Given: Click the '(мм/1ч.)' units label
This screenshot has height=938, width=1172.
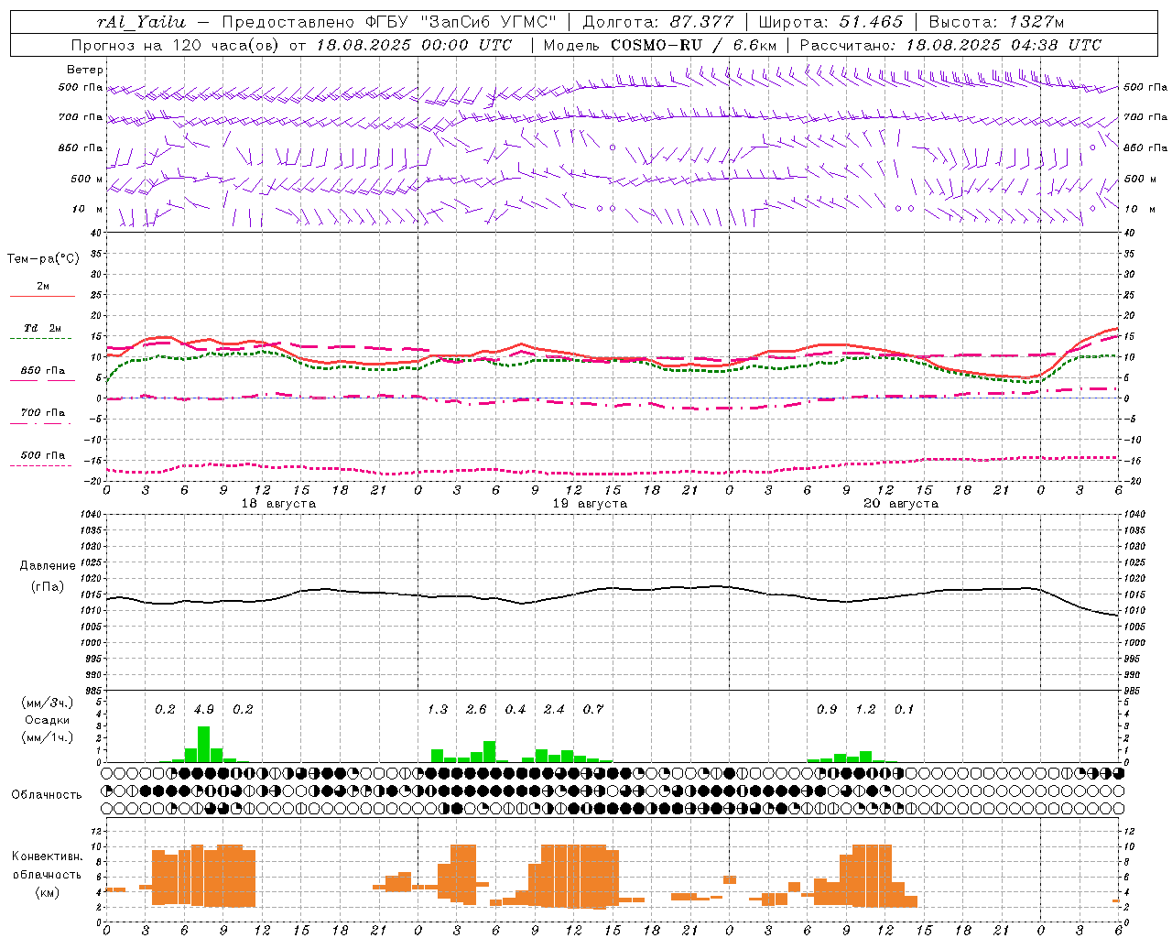Looking at the screenshot, I should 48,737.
